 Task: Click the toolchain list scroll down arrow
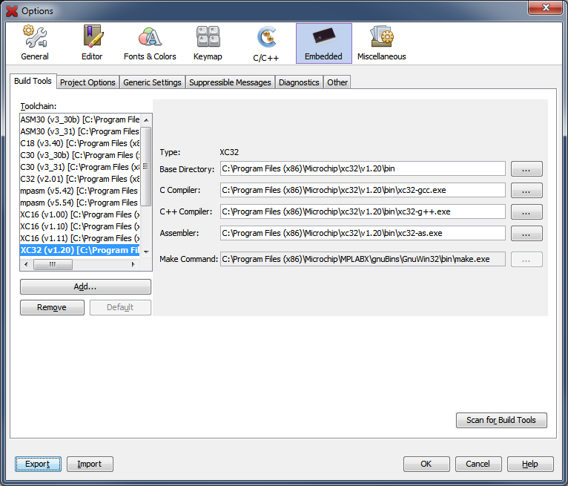pyautogui.click(x=146, y=252)
